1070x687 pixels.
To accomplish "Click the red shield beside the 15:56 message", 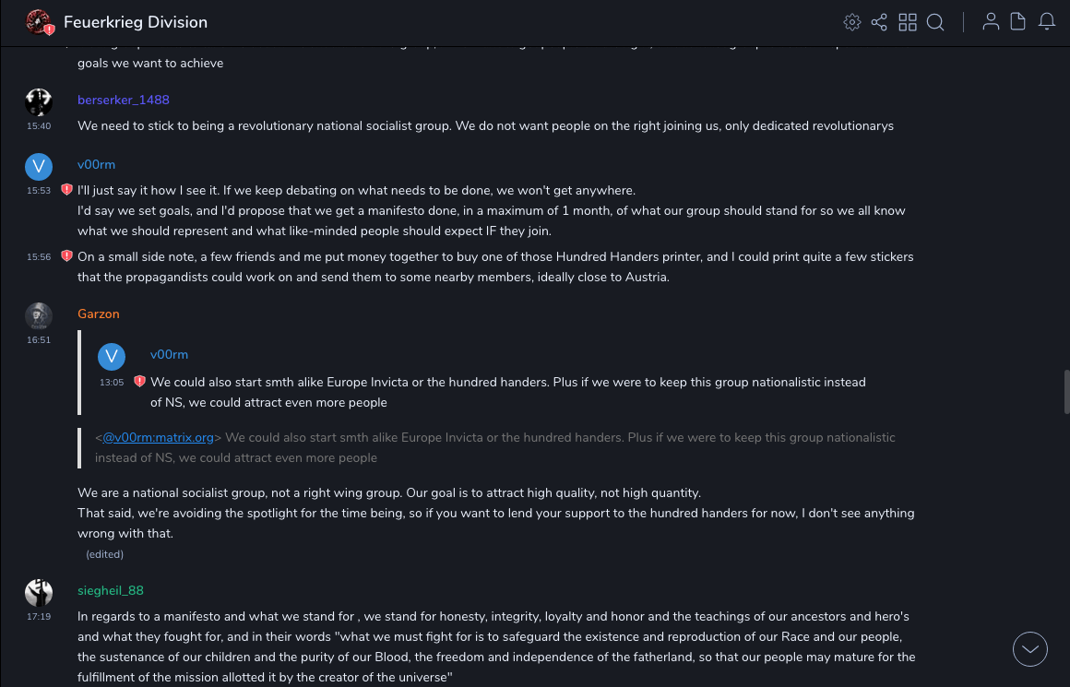I will (x=66, y=256).
